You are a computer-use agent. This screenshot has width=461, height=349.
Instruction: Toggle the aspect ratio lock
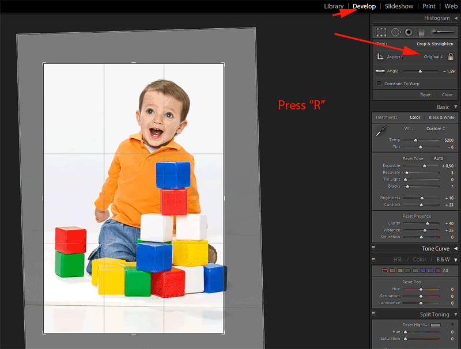[451, 56]
